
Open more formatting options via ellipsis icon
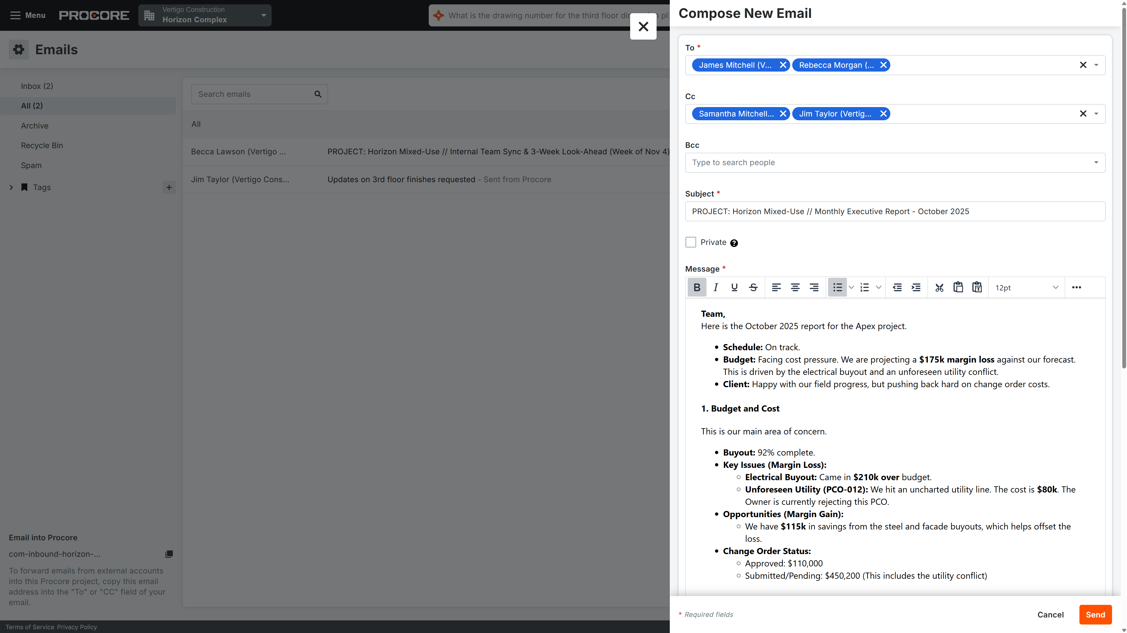coord(1077,287)
